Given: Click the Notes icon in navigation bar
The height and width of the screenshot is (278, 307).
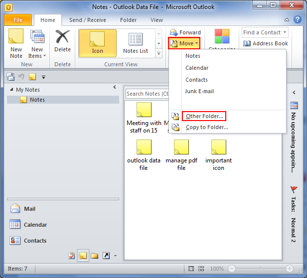Looking at the screenshot, I should point(83,256).
